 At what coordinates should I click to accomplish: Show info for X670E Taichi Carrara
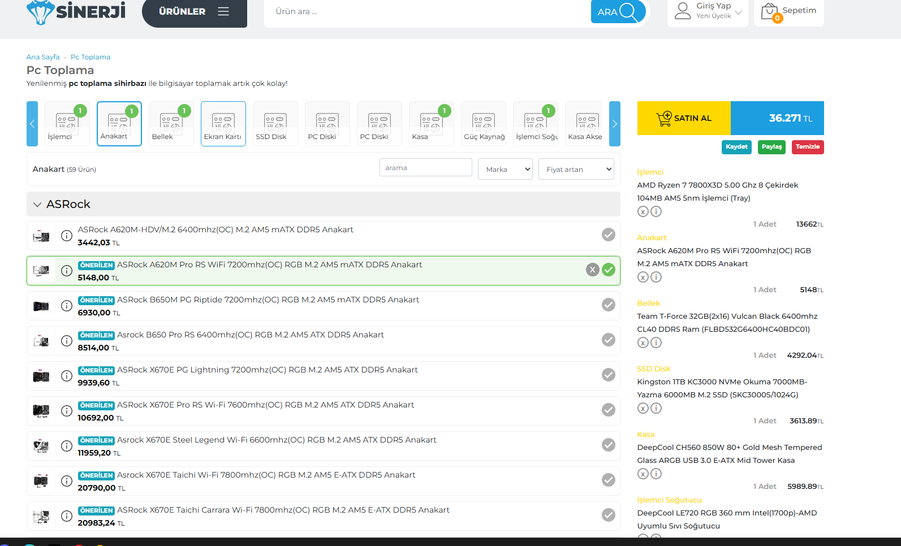coord(67,516)
